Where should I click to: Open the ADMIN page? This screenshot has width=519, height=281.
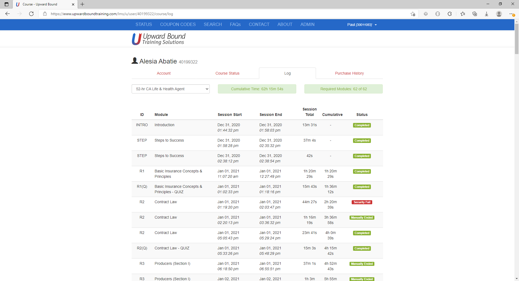[307, 25]
